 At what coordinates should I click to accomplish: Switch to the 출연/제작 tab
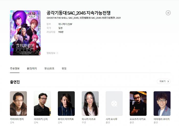tap(32, 69)
